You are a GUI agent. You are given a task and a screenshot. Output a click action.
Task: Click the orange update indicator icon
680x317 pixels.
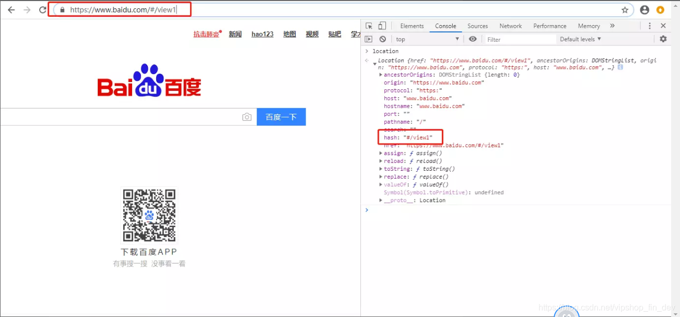(x=661, y=10)
